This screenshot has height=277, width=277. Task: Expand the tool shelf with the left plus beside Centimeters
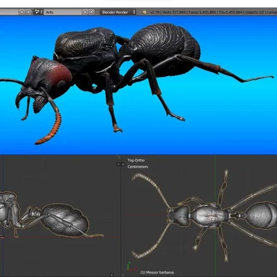coord(118,164)
